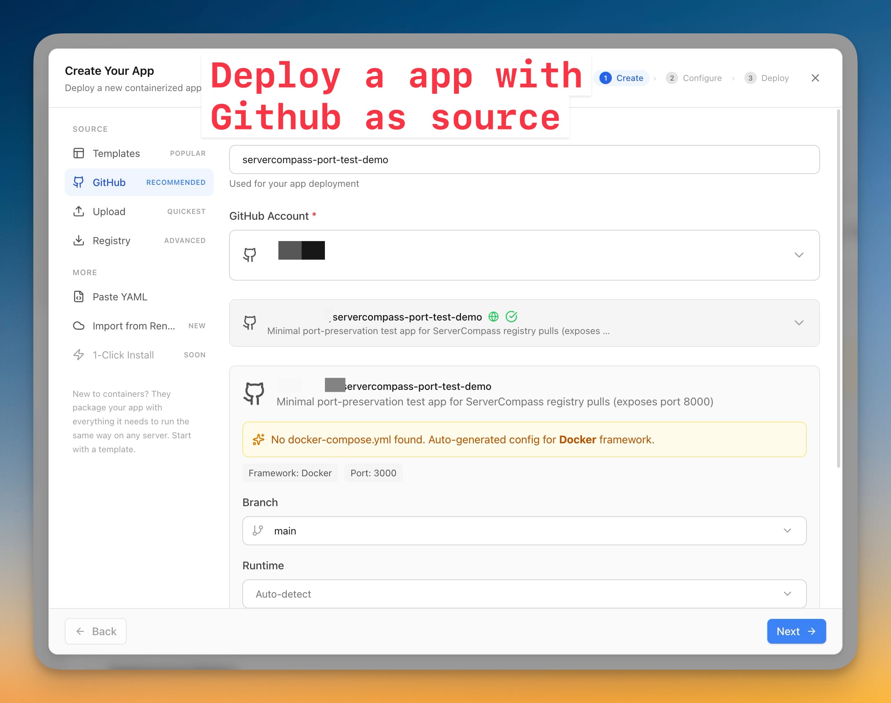
Task: Click the Back button
Action: [x=95, y=631]
